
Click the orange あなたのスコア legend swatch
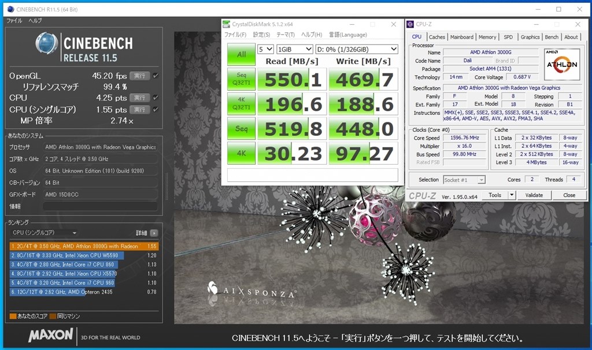pyautogui.click(x=13, y=316)
